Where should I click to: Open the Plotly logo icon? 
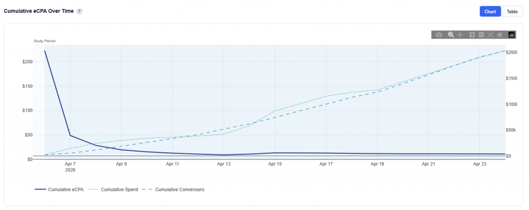click(x=511, y=34)
